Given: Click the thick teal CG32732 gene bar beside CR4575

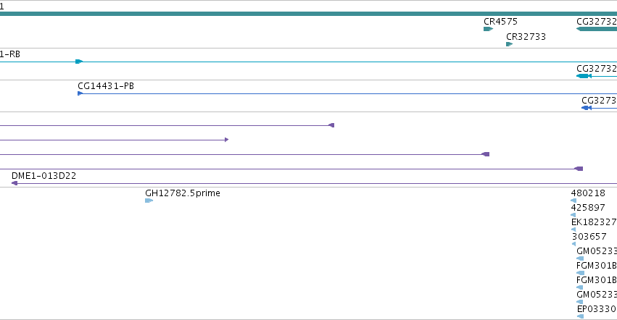Looking at the screenshot, I should (597, 29).
